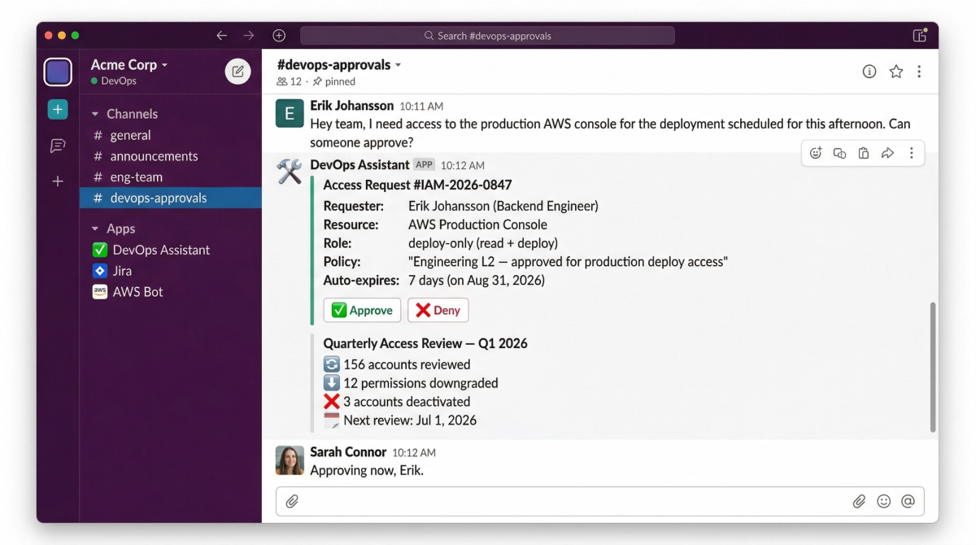Open channel more options kebab menu
Image resolution: width=976 pixels, height=545 pixels.
tap(919, 72)
